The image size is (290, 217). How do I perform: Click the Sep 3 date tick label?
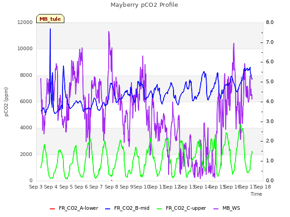click(36, 187)
